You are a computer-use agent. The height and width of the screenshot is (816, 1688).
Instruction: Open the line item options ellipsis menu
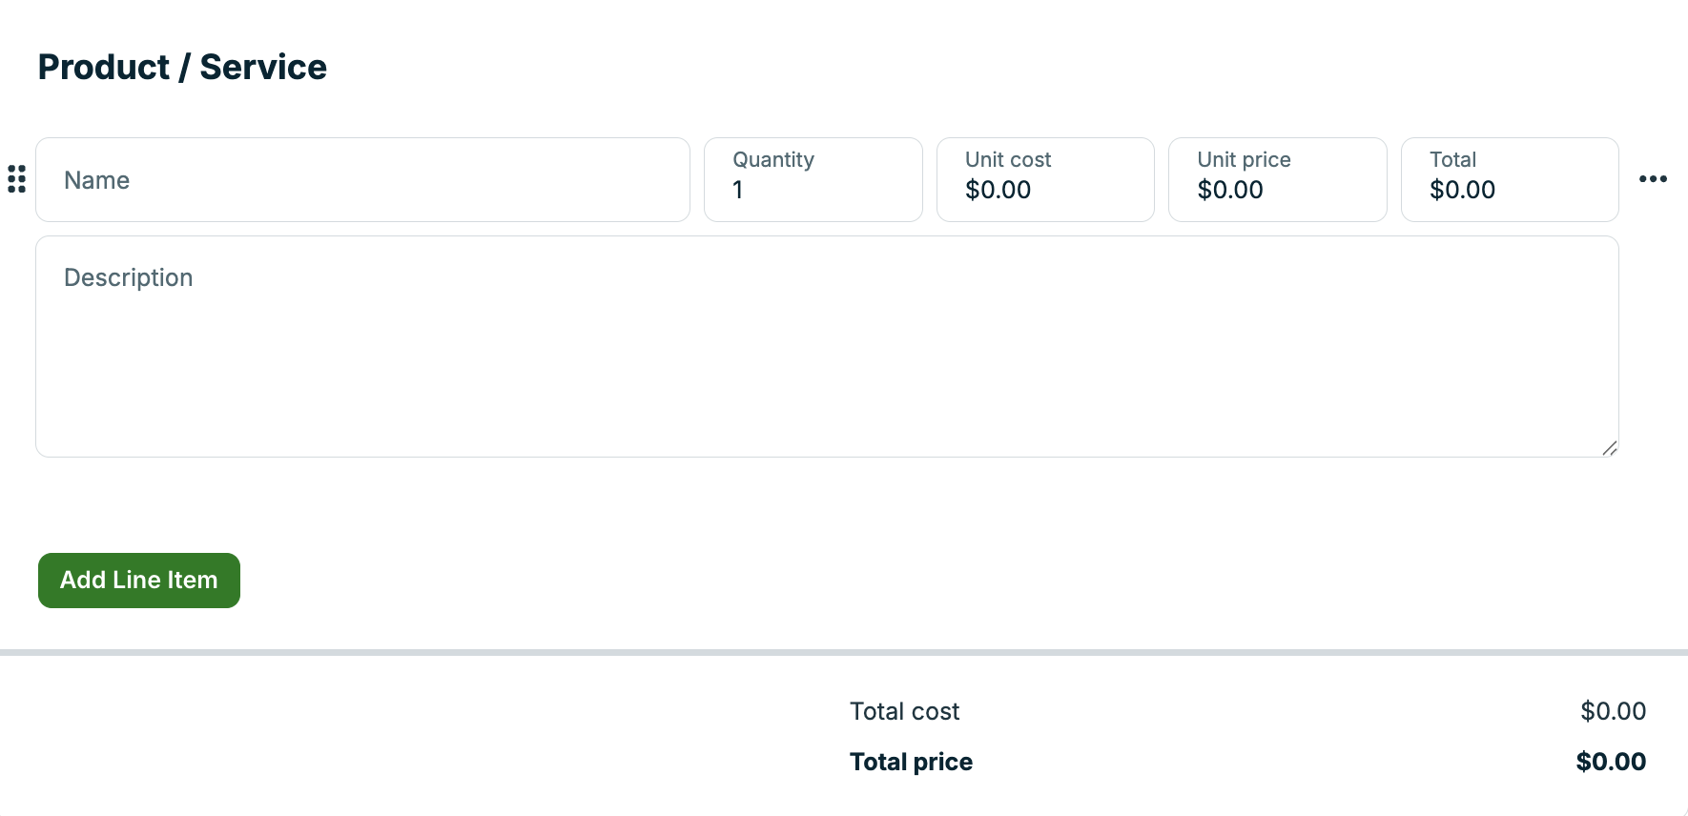pyautogui.click(x=1655, y=179)
